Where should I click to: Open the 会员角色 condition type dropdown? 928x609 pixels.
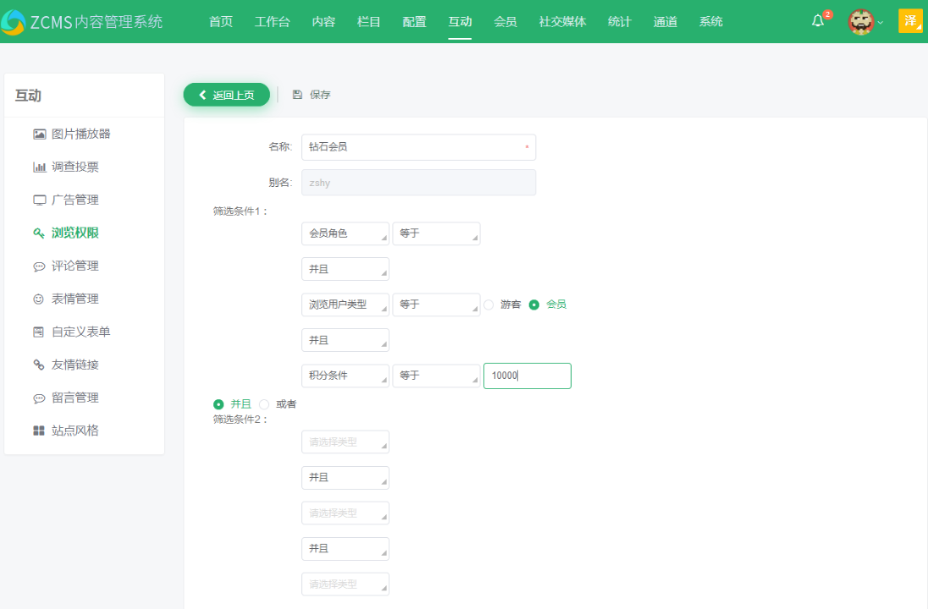point(345,233)
